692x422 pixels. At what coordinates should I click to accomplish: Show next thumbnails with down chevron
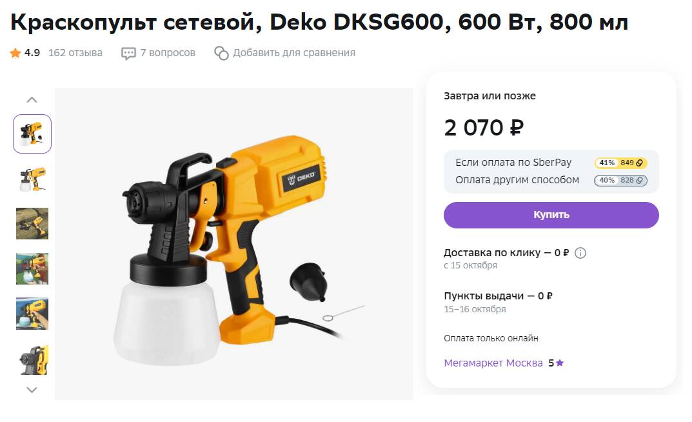(x=32, y=390)
